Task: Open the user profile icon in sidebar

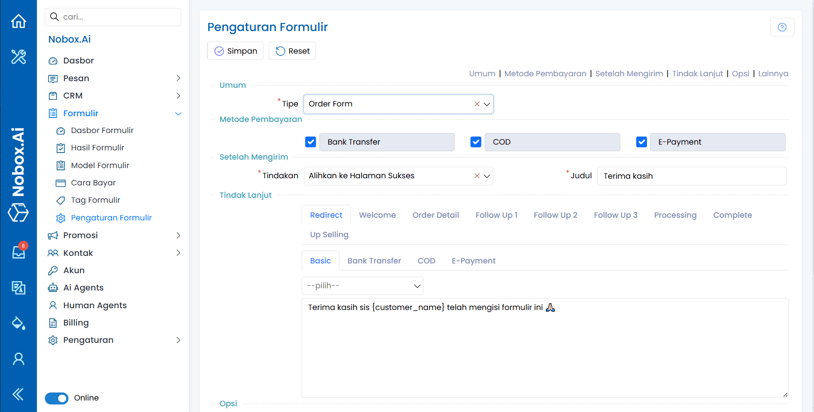Action: (x=18, y=358)
